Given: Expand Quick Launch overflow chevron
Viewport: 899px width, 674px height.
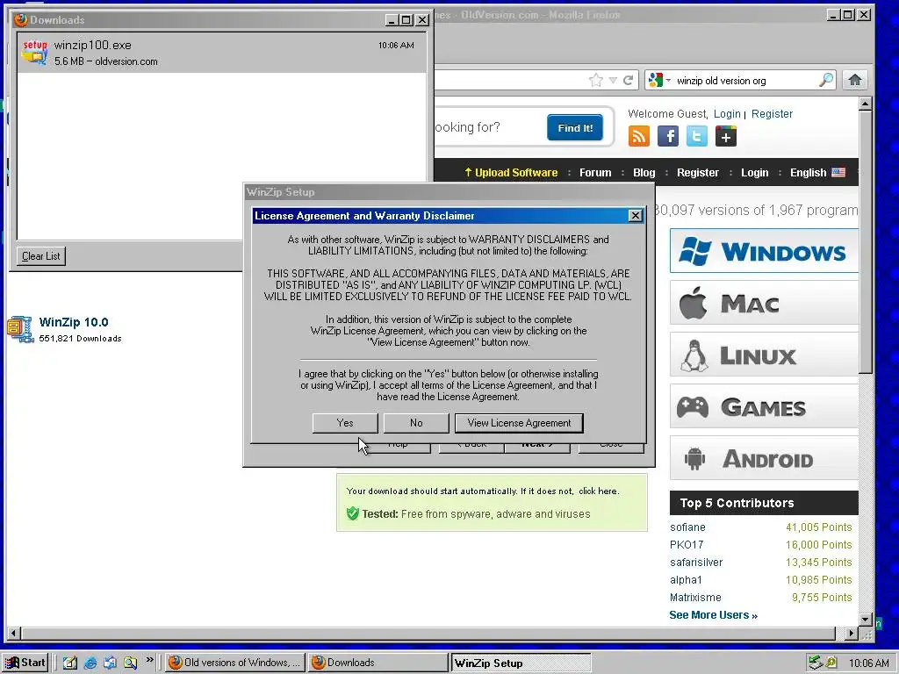Looking at the screenshot, I should [149, 660].
